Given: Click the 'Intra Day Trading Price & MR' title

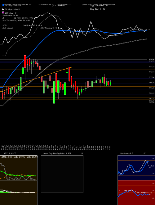Looking at the screenshot, I should (57, 153).
